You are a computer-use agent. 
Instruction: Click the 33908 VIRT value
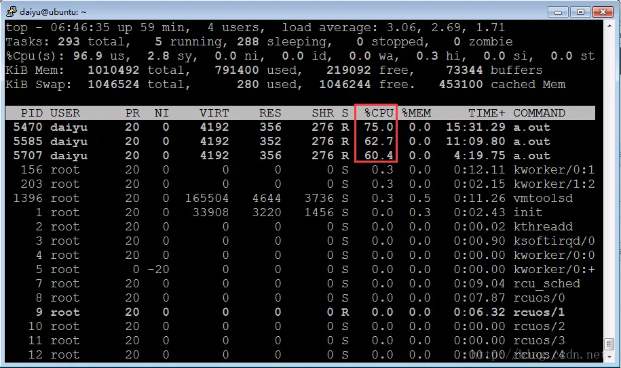(210, 213)
